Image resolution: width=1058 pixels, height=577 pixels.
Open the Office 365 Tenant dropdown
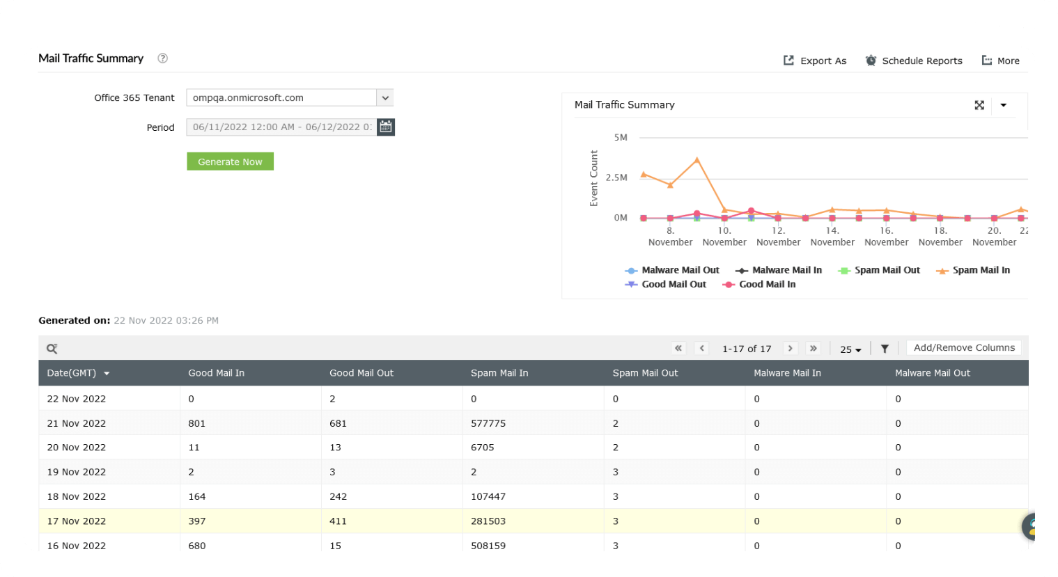pos(384,97)
